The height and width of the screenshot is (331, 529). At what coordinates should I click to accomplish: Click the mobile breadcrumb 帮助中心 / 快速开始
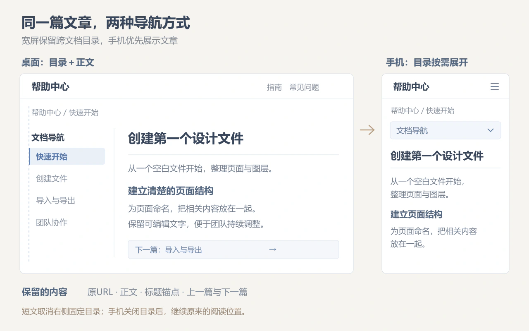pos(422,110)
